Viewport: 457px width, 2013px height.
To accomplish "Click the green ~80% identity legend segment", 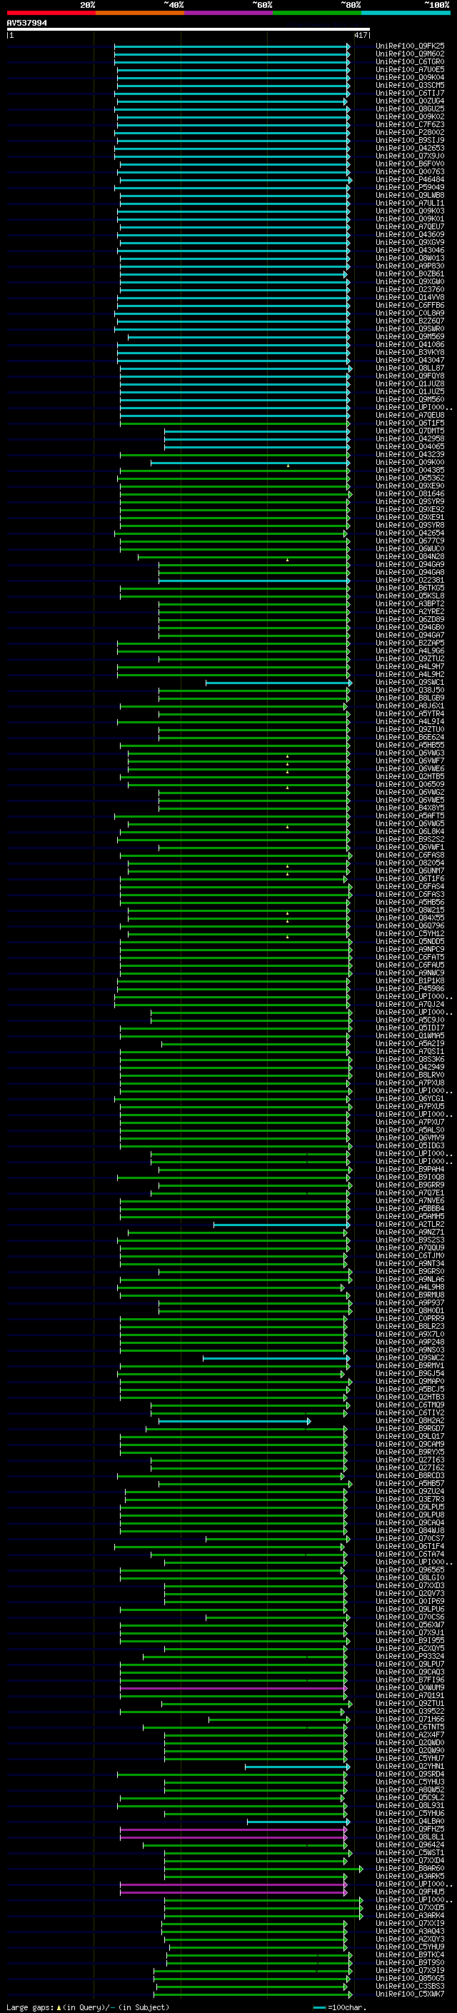I will tap(317, 13).
